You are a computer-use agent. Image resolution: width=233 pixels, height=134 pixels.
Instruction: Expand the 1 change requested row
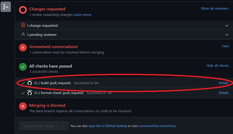(227, 26)
